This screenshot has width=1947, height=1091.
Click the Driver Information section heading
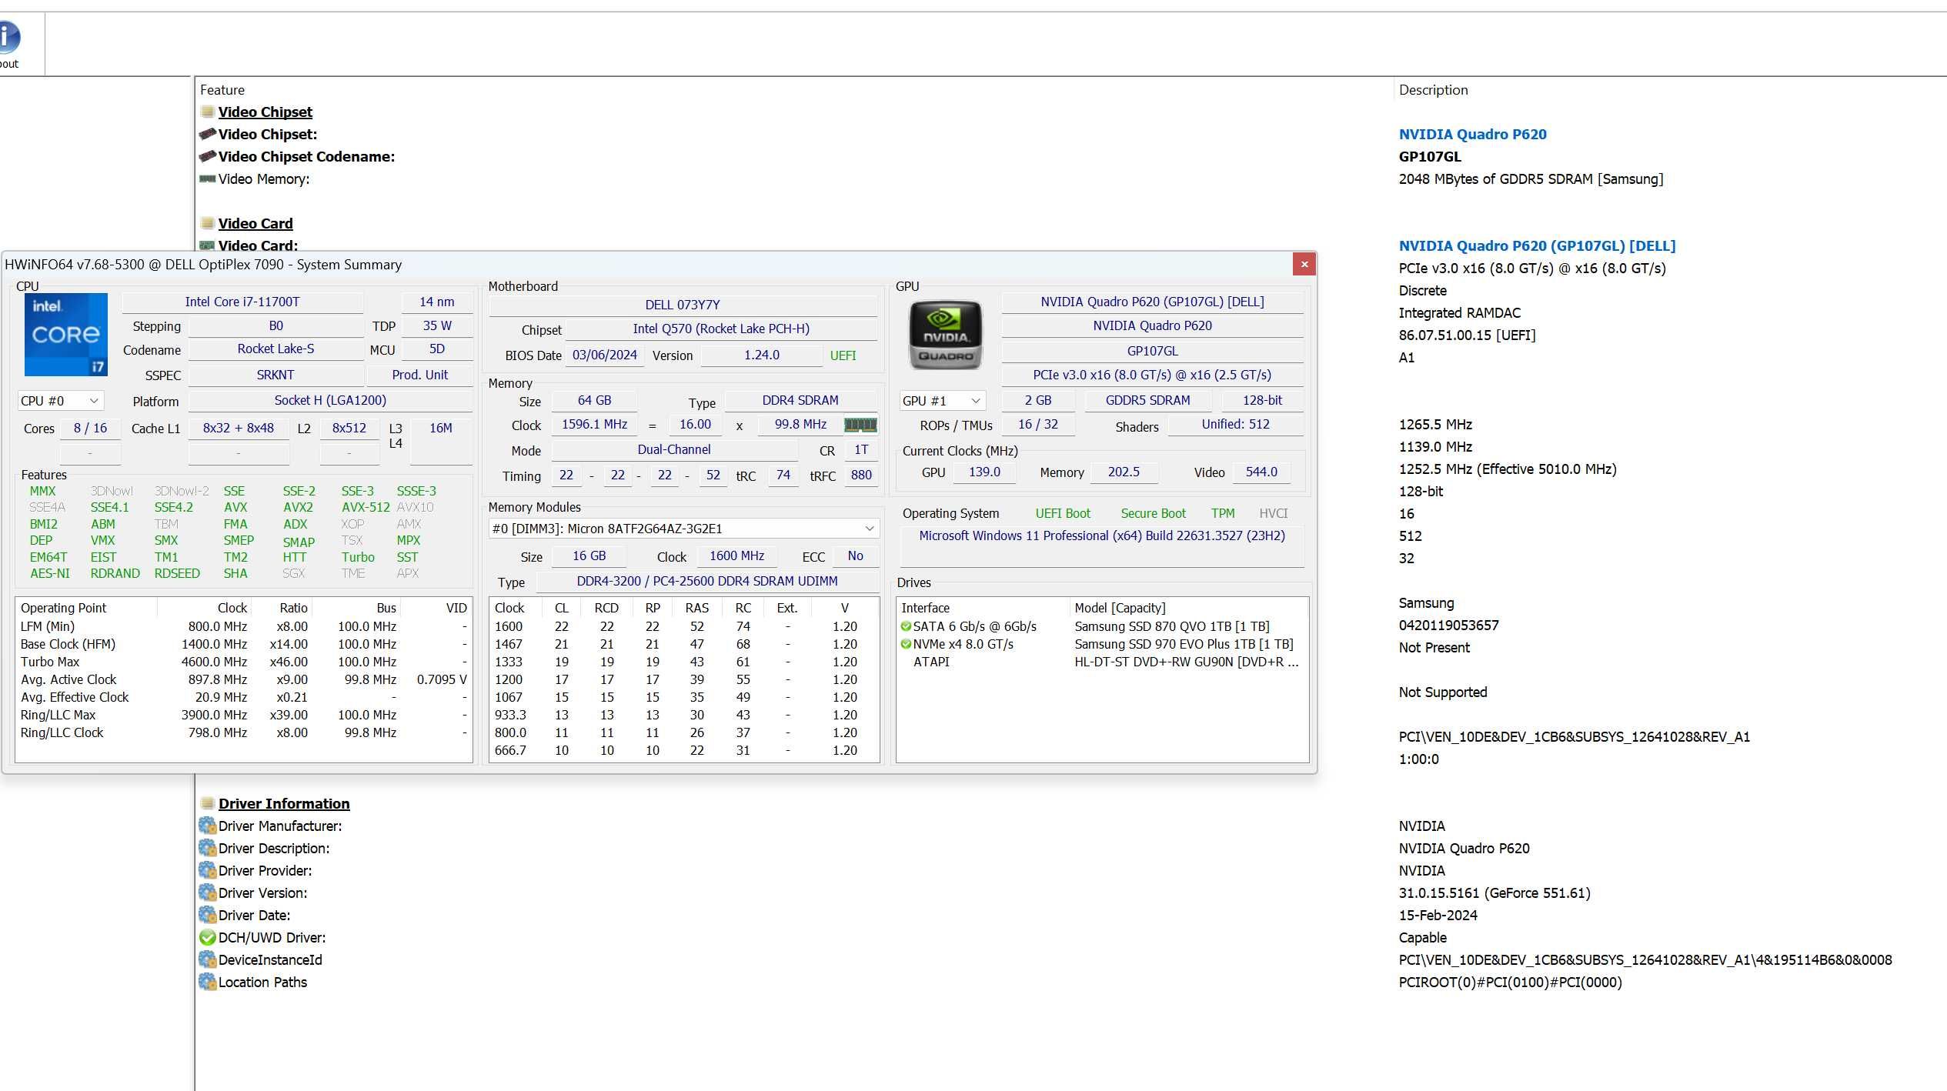284,803
